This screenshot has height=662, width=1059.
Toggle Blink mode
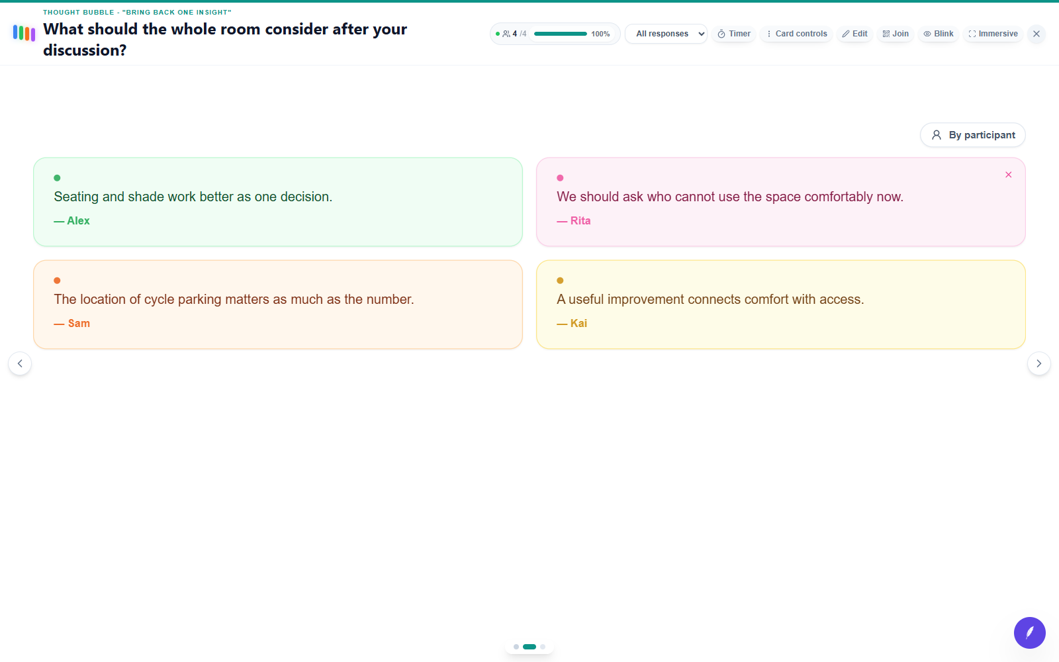(x=939, y=34)
